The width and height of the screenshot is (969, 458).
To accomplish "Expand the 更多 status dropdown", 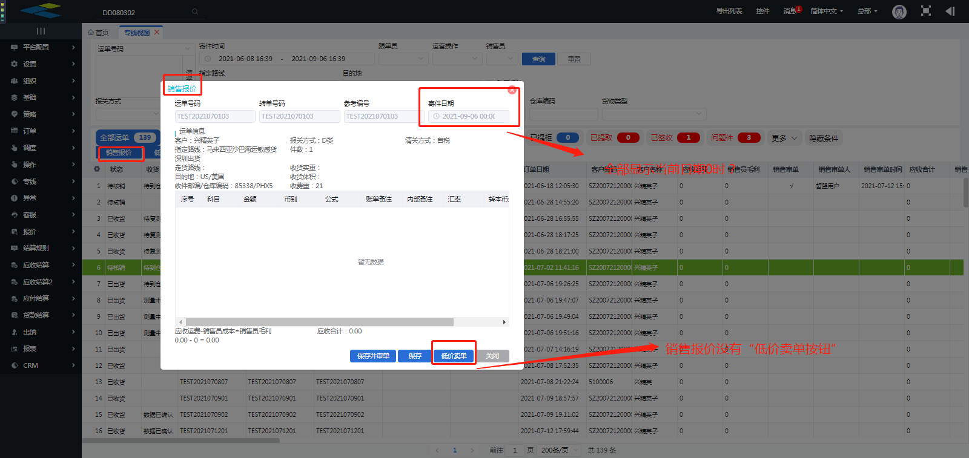I will pyautogui.click(x=785, y=138).
